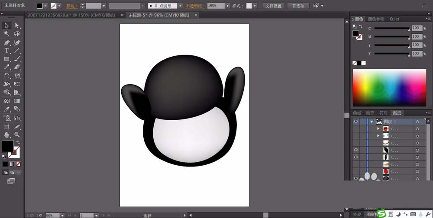433x218 pixels.
Task: Select the Magic Wand tool
Action: pyautogui.click(x=6, y=34)
